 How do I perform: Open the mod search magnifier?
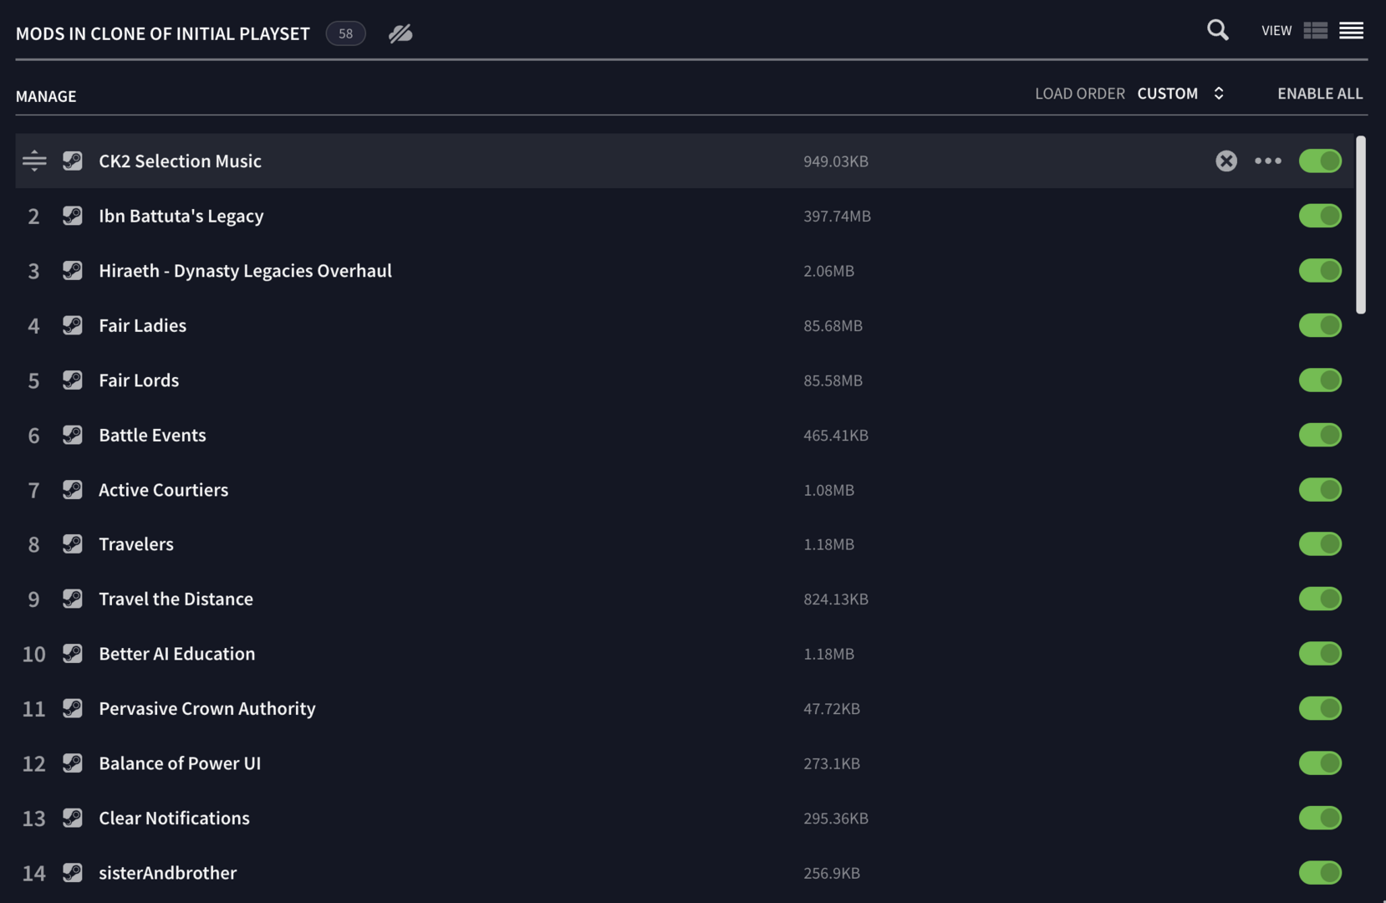[1218, 30]
